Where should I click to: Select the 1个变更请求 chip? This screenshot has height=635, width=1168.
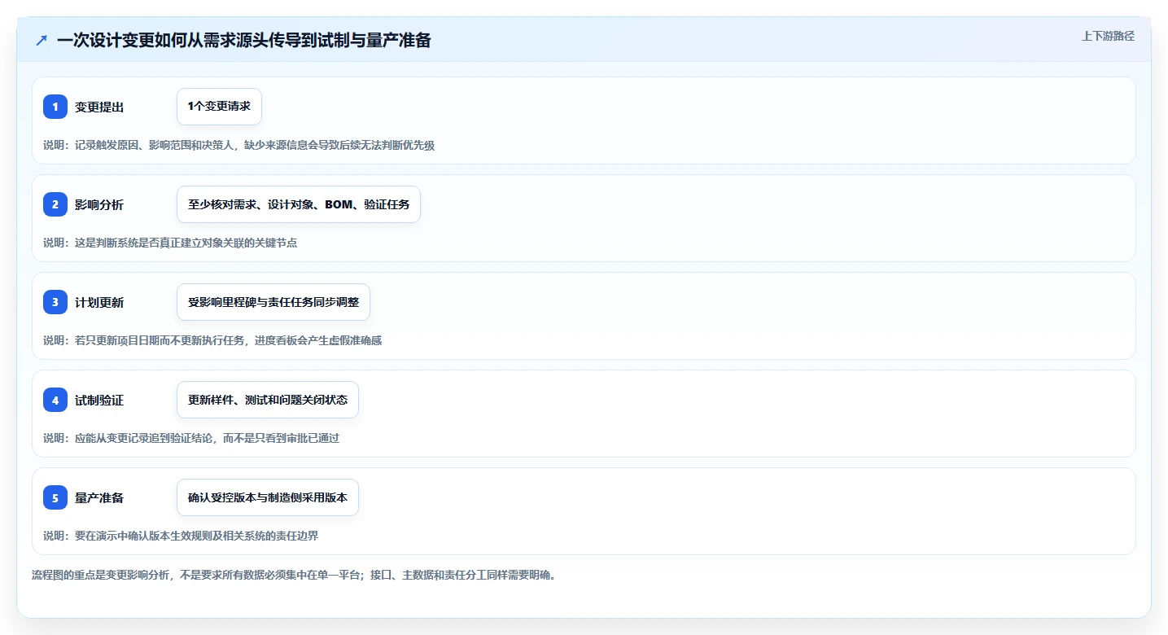pos(219,107)
